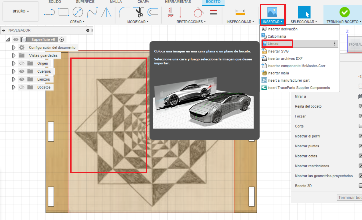Apply the Perpendicular constraint

coord(185,12)
